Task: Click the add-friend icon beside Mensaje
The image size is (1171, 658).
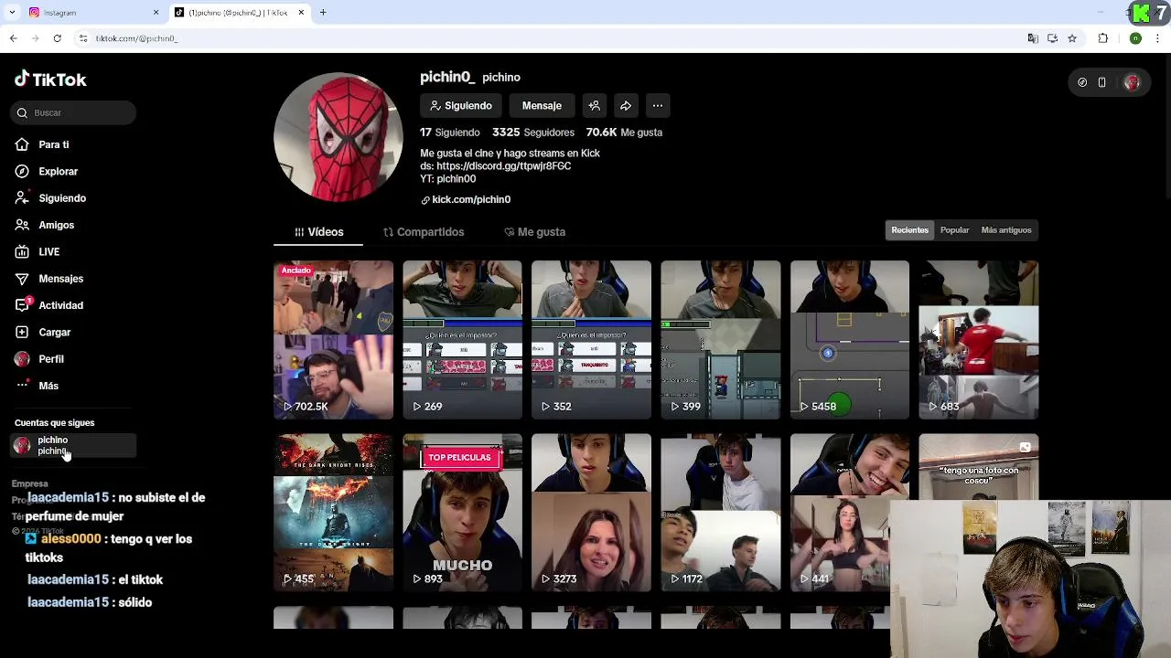Action: 594,106
